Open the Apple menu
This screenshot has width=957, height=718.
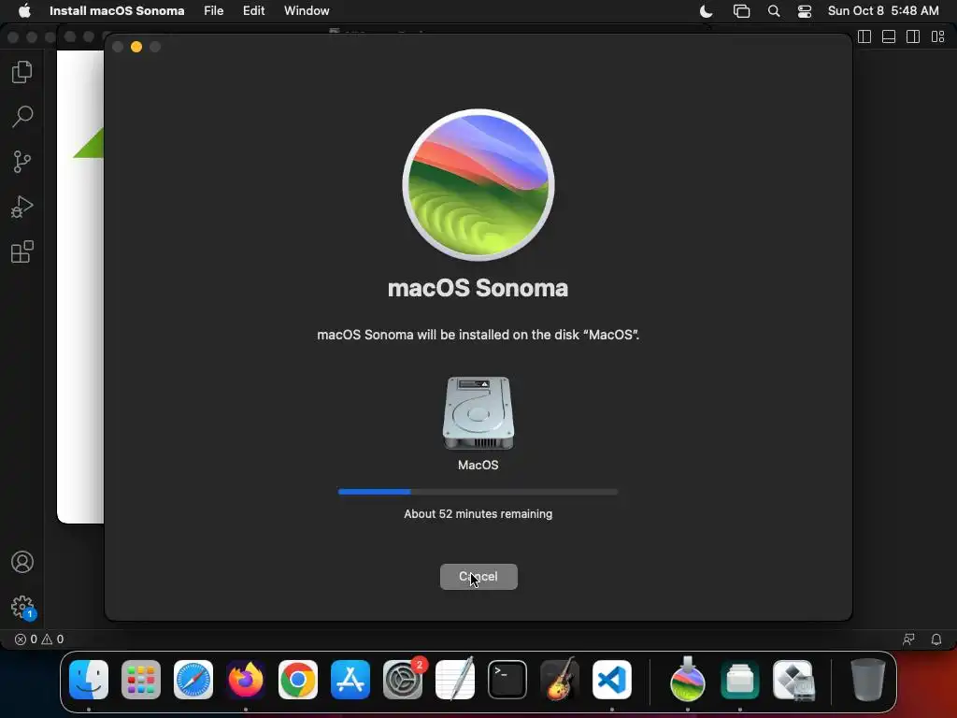pyautogui.click(x=24, y=10)
